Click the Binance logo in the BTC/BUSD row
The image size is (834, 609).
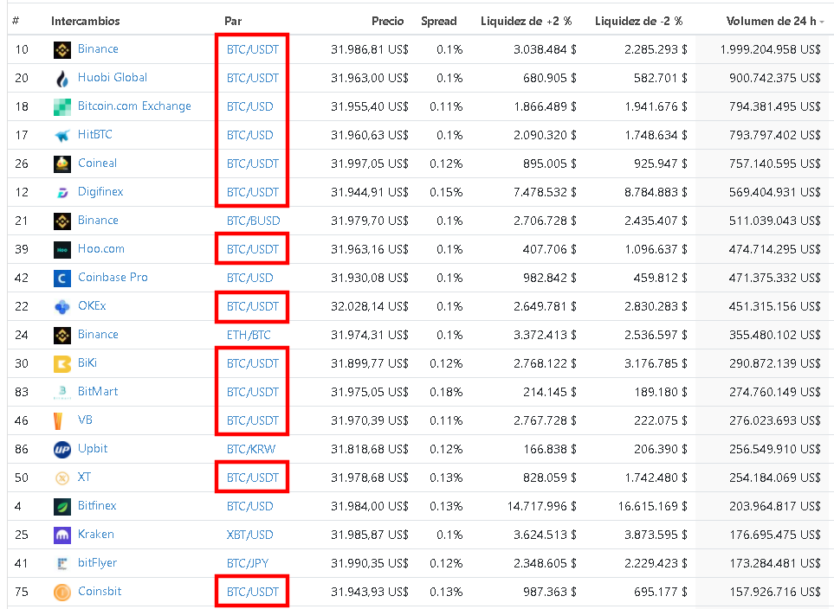point(62,221)
